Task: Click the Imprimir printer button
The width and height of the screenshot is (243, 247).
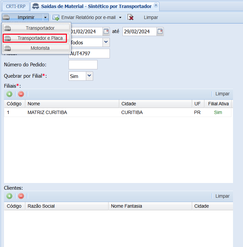Action: click(x=22, y=17)
